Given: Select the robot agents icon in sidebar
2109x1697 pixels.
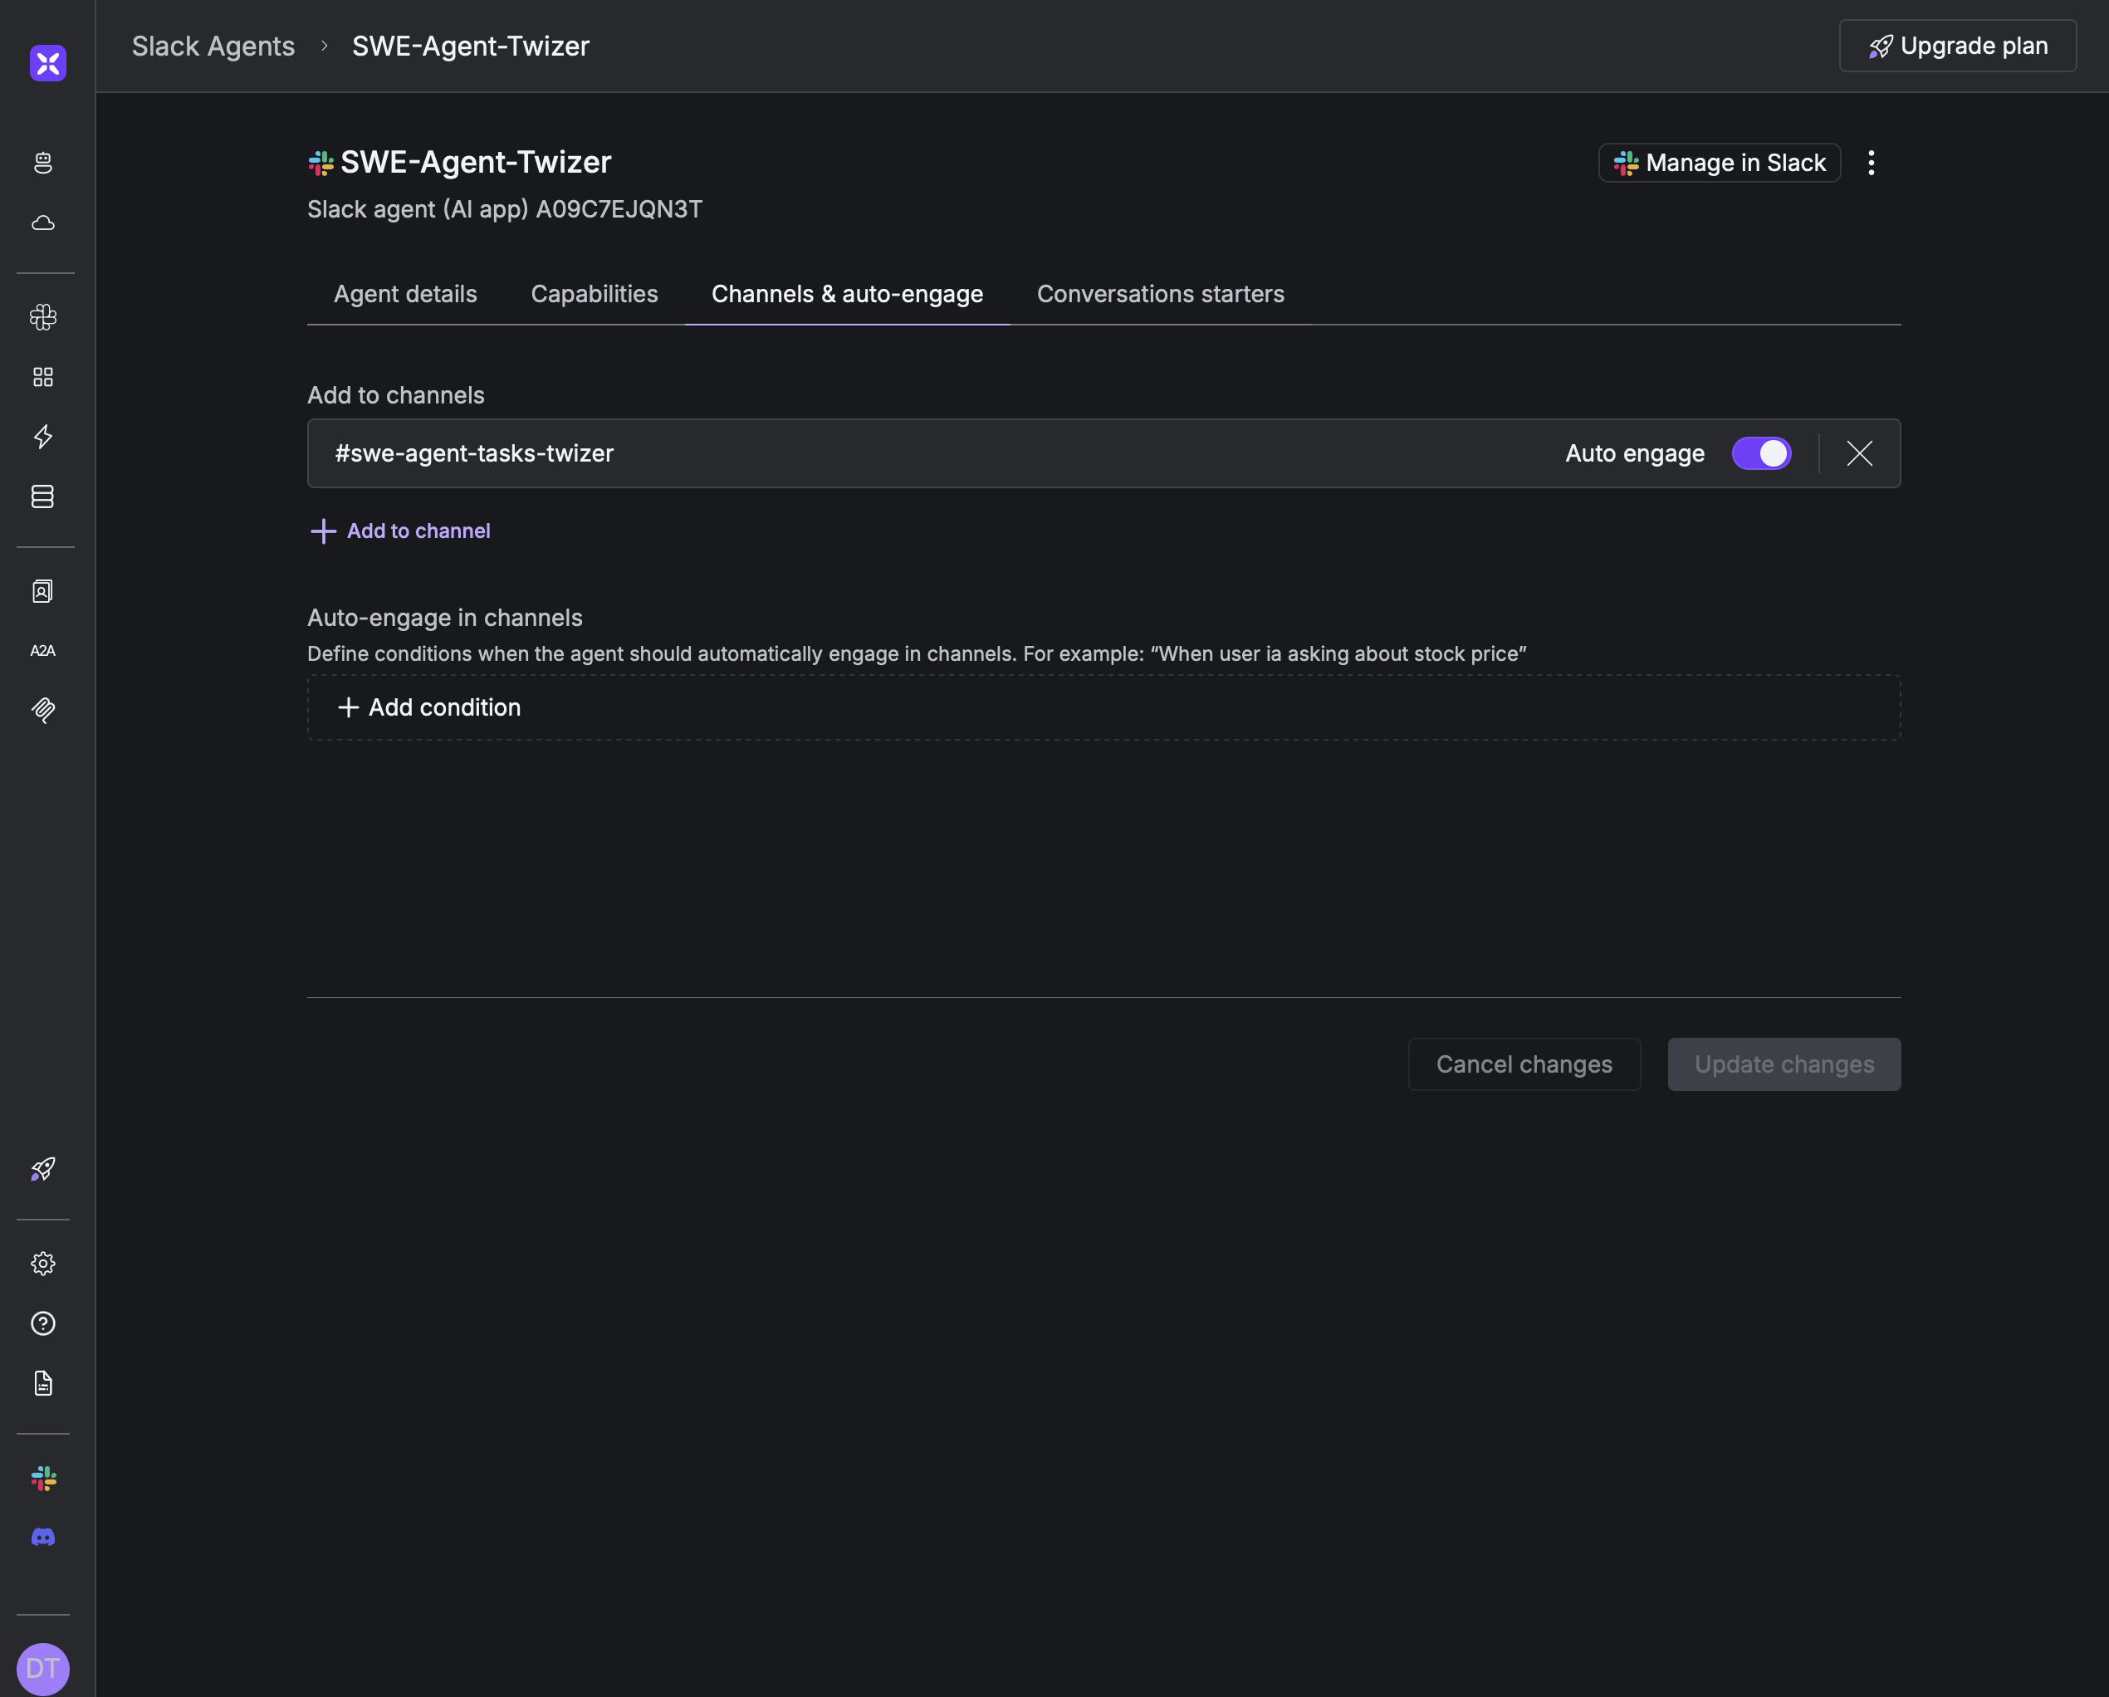Looking at the screenshot, I should pos(44,164).
